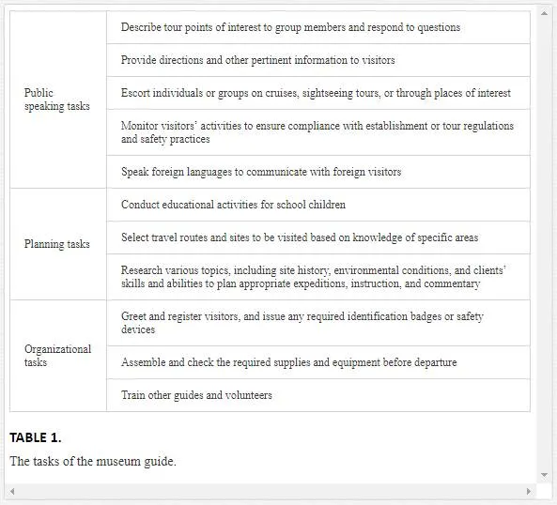
Task: Click the 'Research various topics' row
Action: point(318,277)
